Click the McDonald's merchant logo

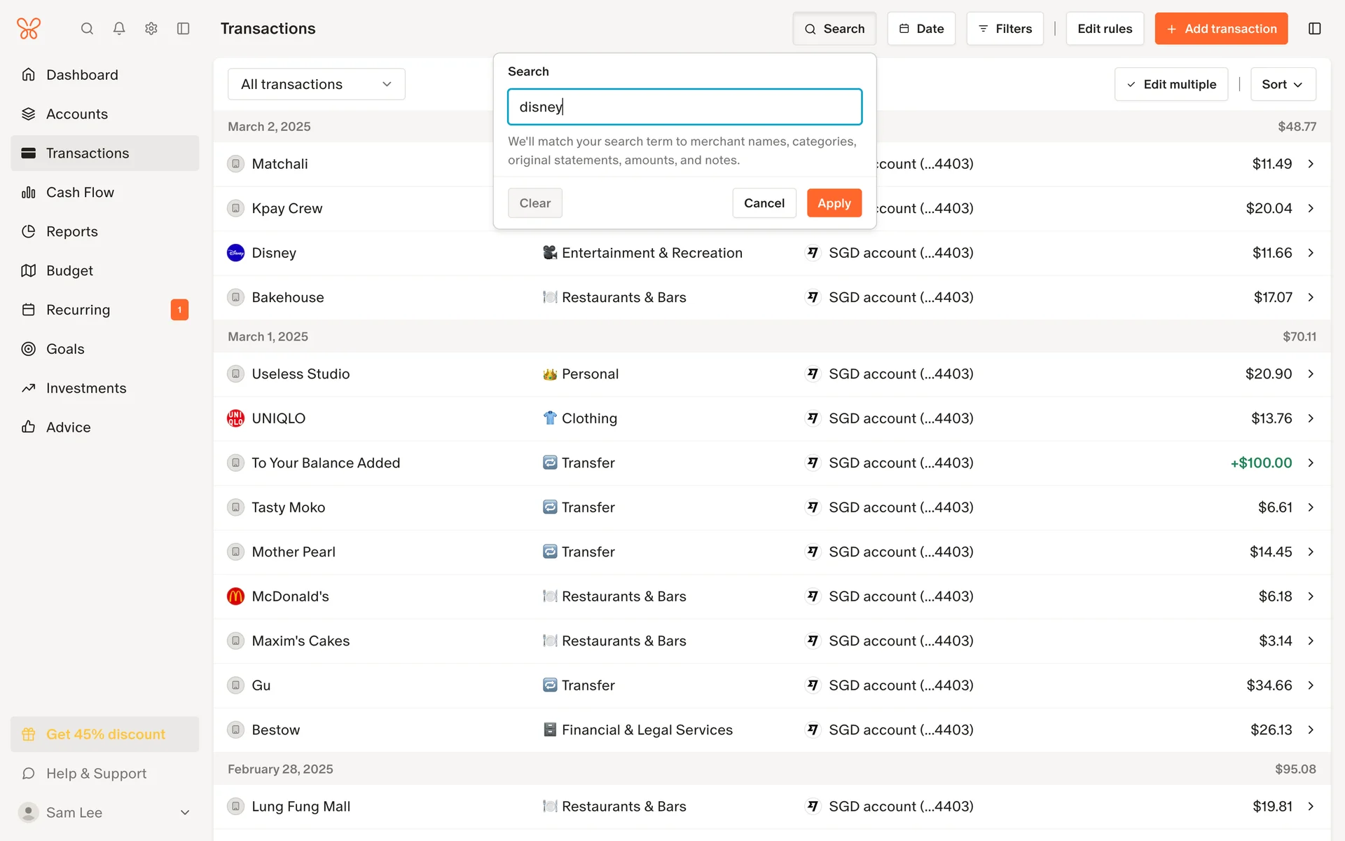pos(235,596)
